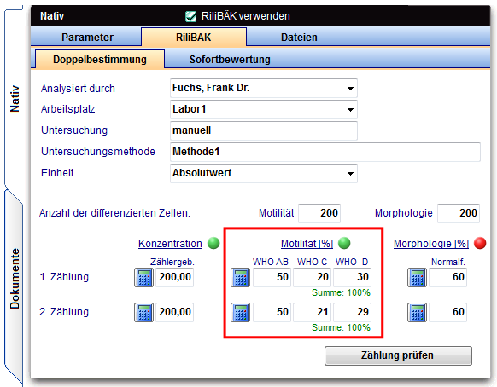The height and width of the screenshot is (387, 497).
Task: Open the Motilität [%] link
Action: tap(307, 243)
